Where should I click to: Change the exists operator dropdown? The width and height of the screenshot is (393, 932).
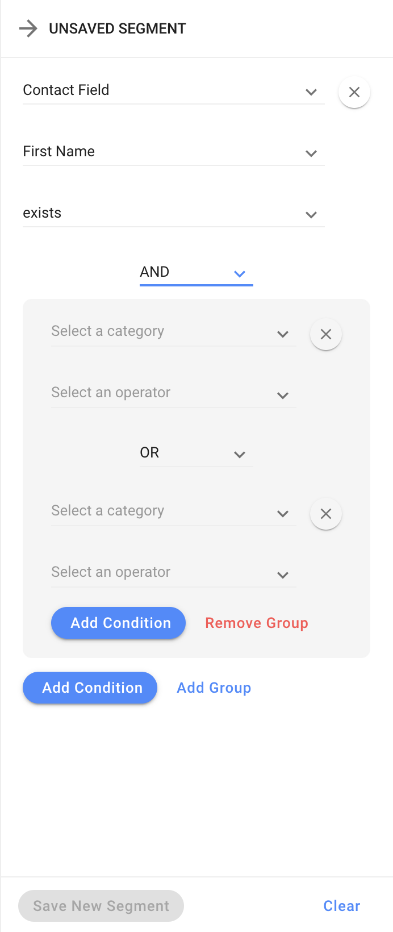173,214
